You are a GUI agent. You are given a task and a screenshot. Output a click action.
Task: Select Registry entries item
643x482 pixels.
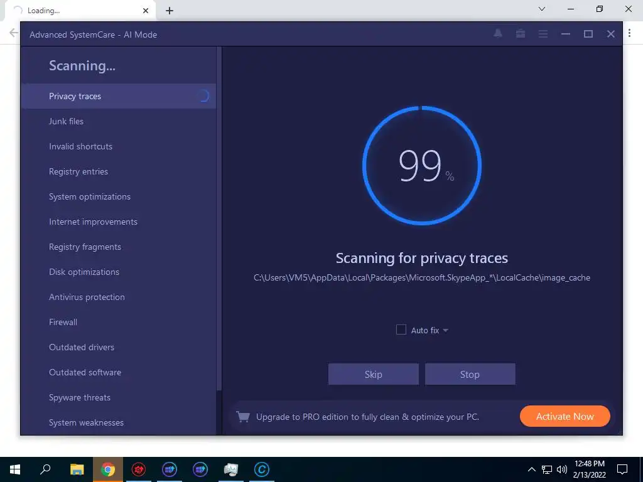118,171
